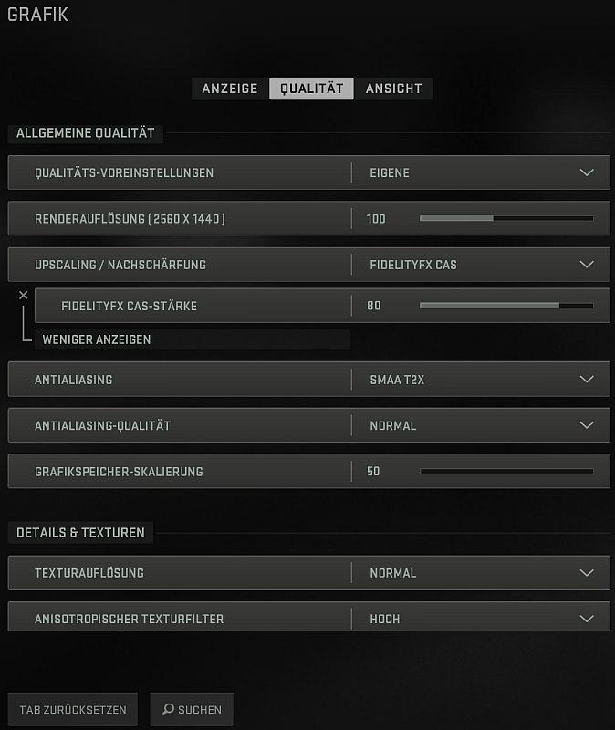615x730 pixels.
Task: Click the Tab Zurücksetzen button
Action: (x=73, y=710)
